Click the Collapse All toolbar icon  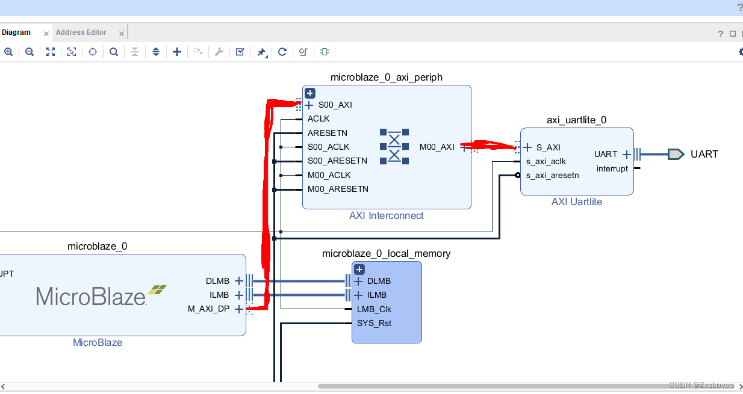click(x=135, y=52)
